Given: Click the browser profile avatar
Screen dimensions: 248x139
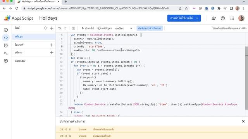Looking at the screenshot, I should 238,8.
